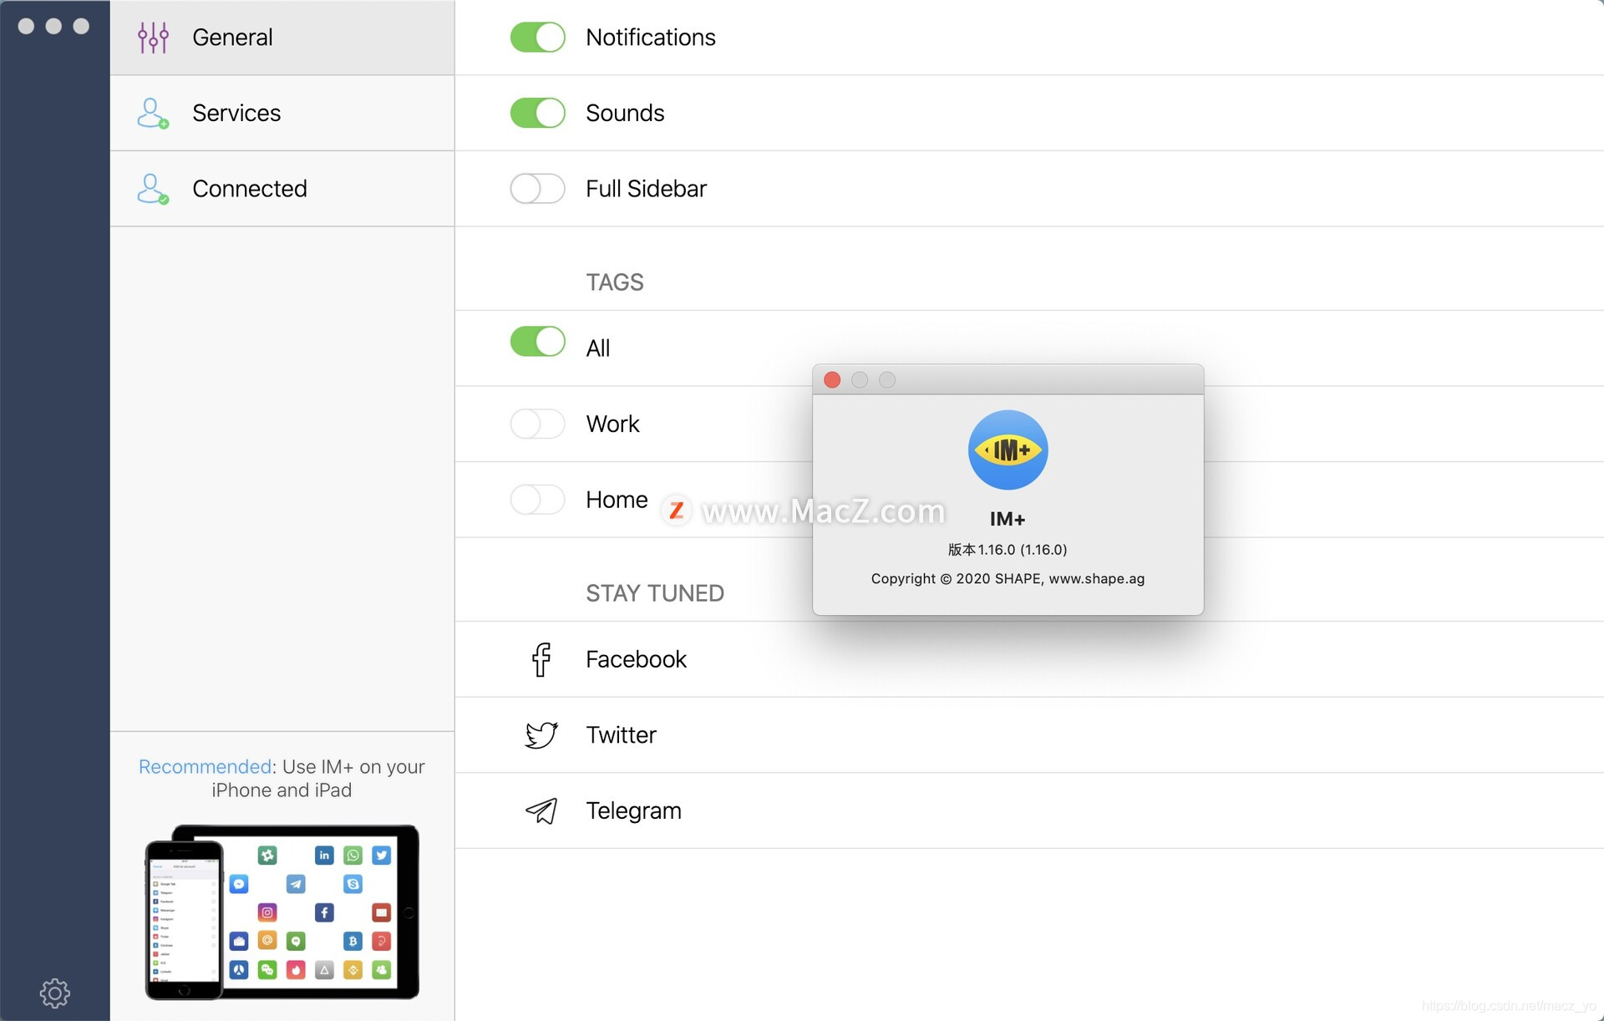Click the Recommended link text
The image size is (1604, 1021).
(x=205, y=766)
